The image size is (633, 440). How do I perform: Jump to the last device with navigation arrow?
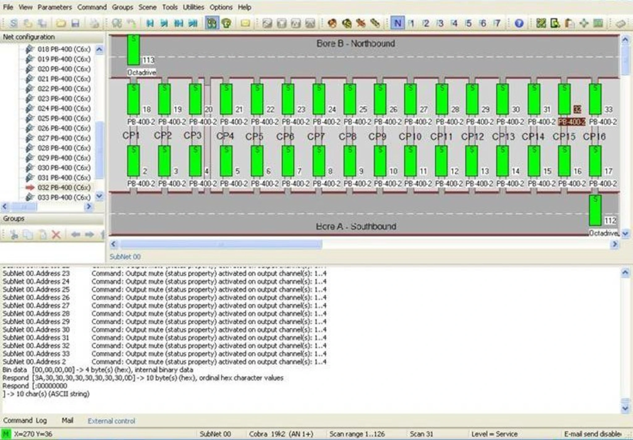194,23
